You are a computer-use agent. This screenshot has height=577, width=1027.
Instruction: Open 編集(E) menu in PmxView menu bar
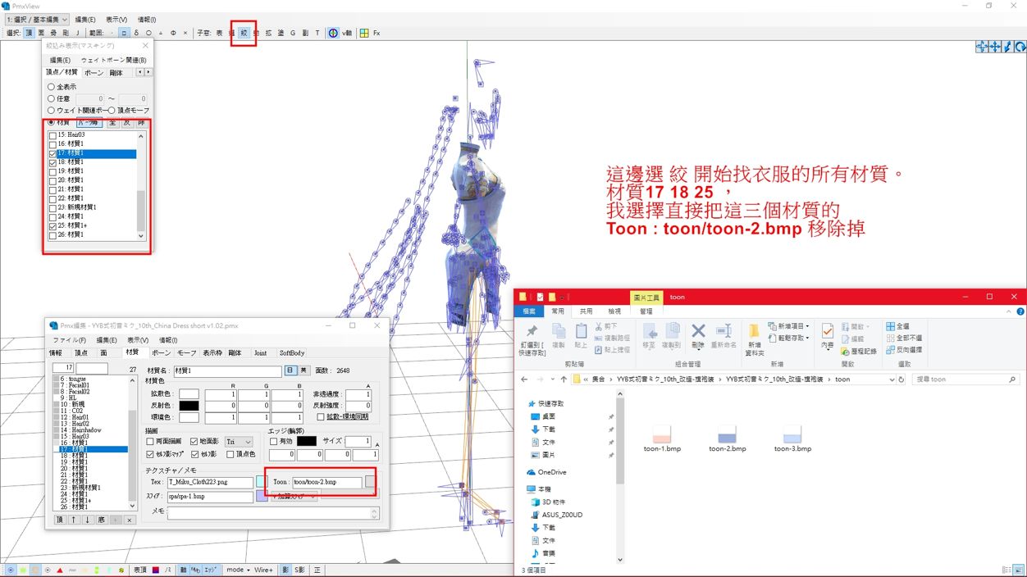(x=85, y=19)
